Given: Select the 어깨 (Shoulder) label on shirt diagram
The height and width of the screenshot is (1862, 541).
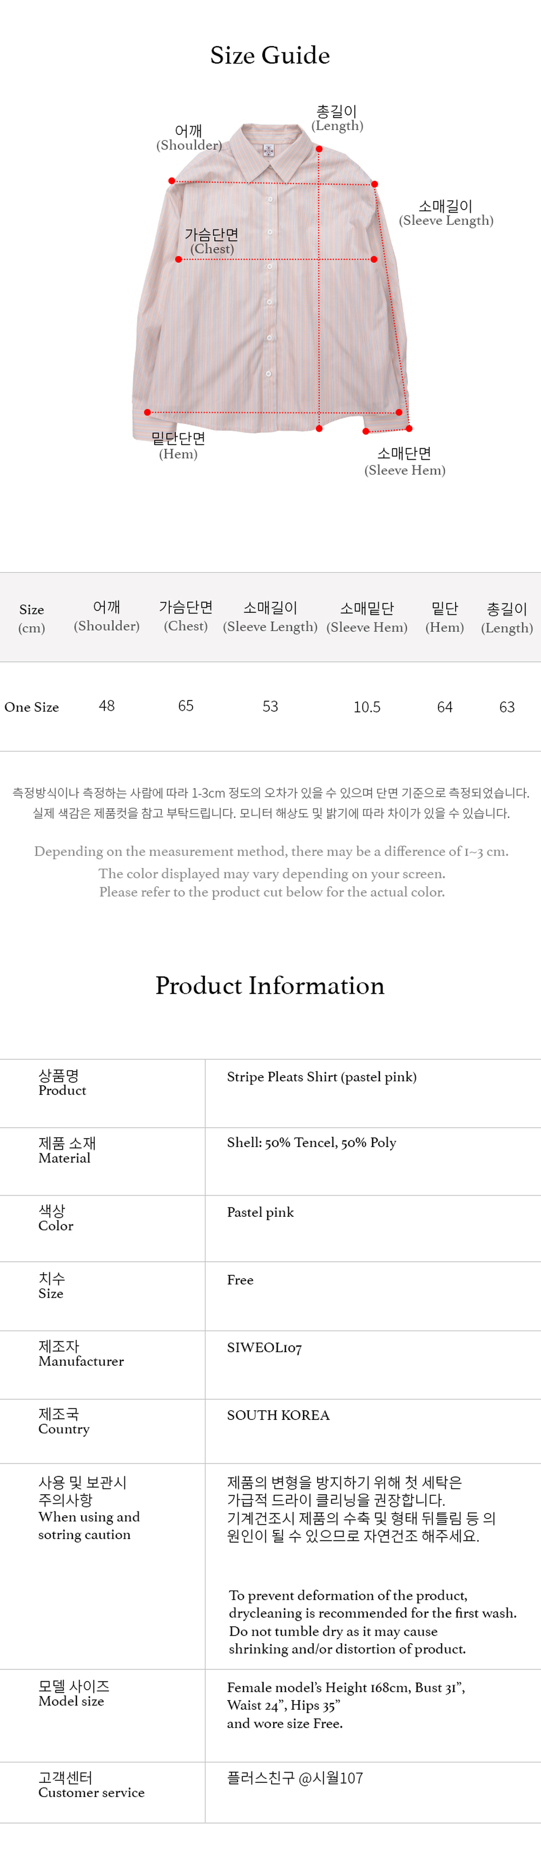Looking at the screenshot, I should 188,138.
